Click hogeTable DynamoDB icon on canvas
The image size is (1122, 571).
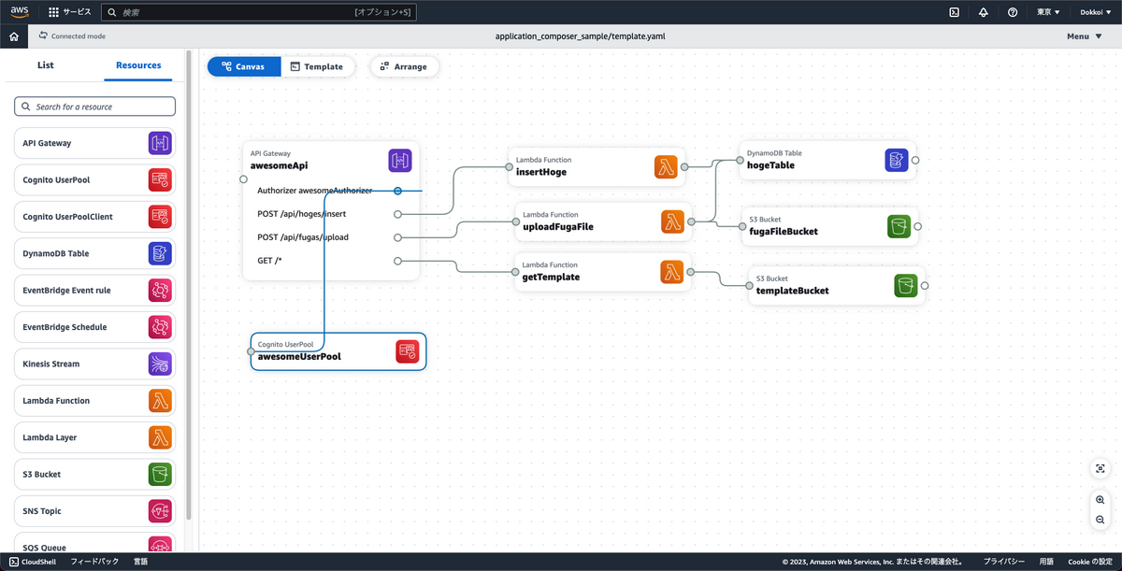click(897, 160)
